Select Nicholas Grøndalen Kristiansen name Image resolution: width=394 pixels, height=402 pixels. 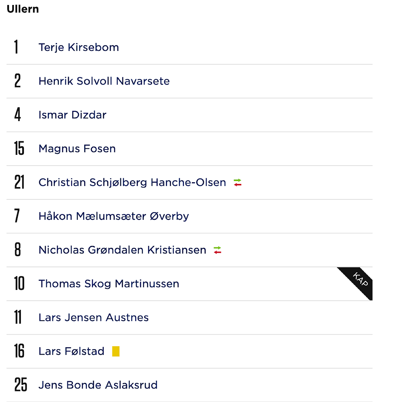[122, 250]
